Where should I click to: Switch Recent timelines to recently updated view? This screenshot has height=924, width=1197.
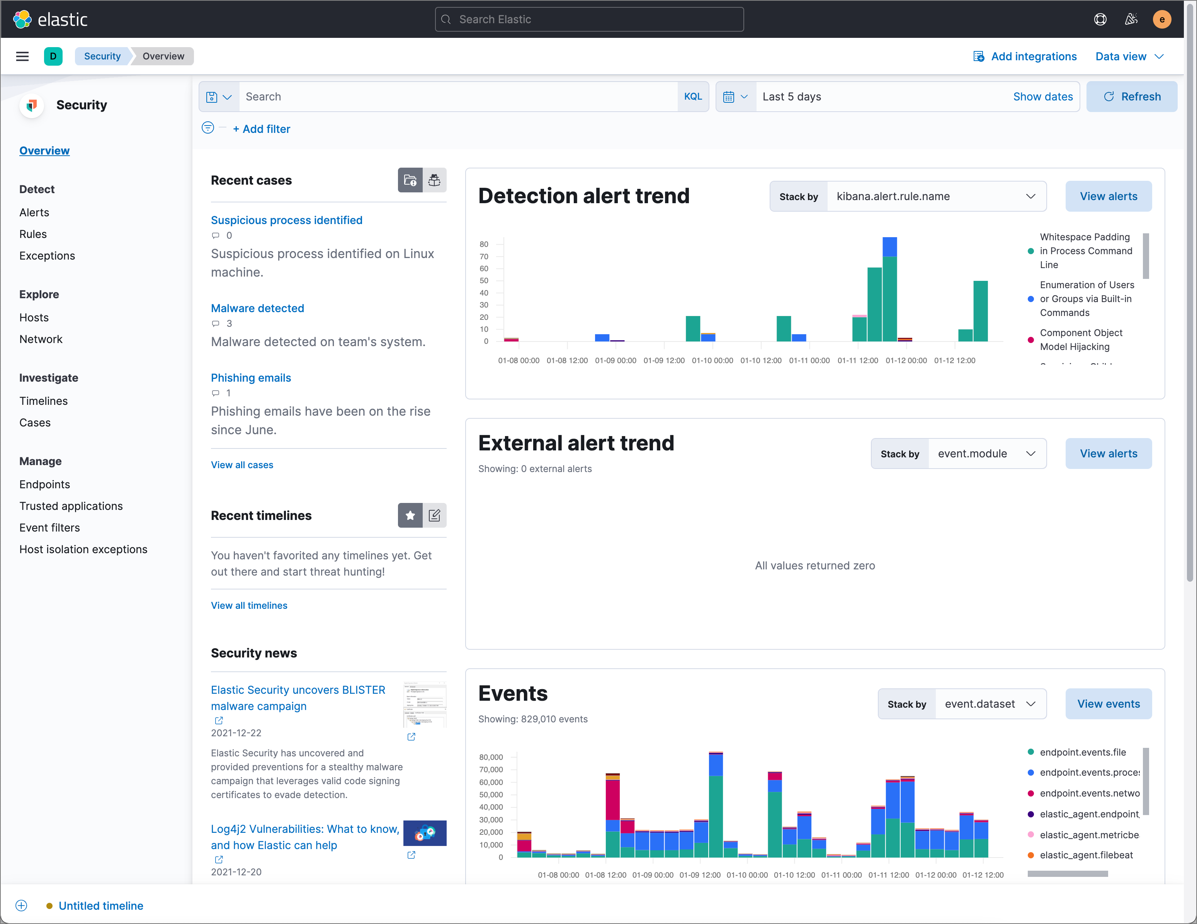coord(435,515)
